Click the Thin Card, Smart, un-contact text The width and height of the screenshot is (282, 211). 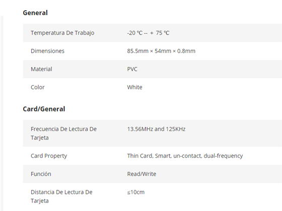(x=165, y=156)
